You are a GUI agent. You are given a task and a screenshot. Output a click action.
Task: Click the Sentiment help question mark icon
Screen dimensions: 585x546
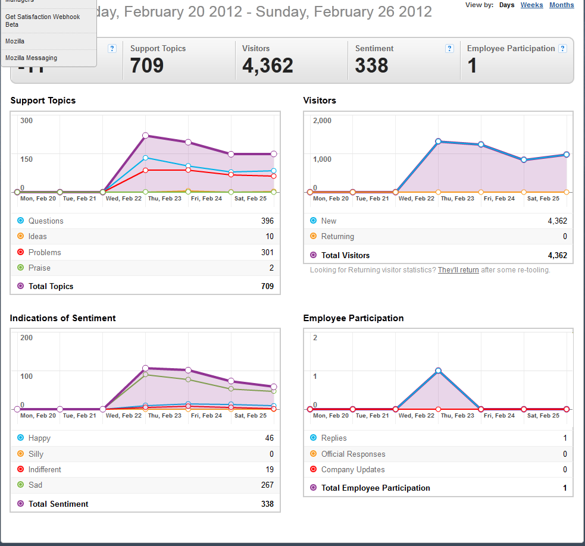click(449, 49)
